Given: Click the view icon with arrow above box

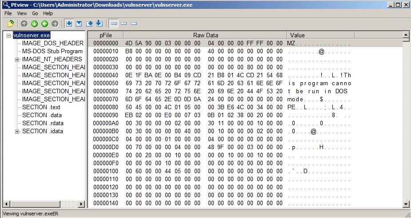Looking at the screenshot, I should click(100, 24).
